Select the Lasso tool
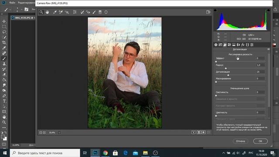The image size is (279, 157). (4, 32)
